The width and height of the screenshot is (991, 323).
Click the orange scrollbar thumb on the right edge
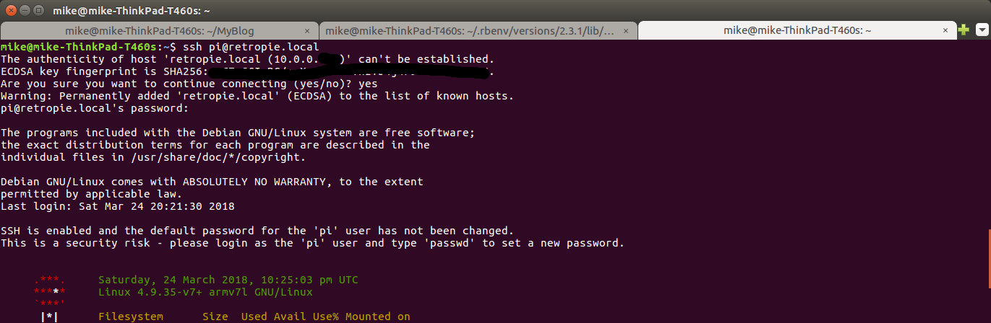[x=988, y=257]
